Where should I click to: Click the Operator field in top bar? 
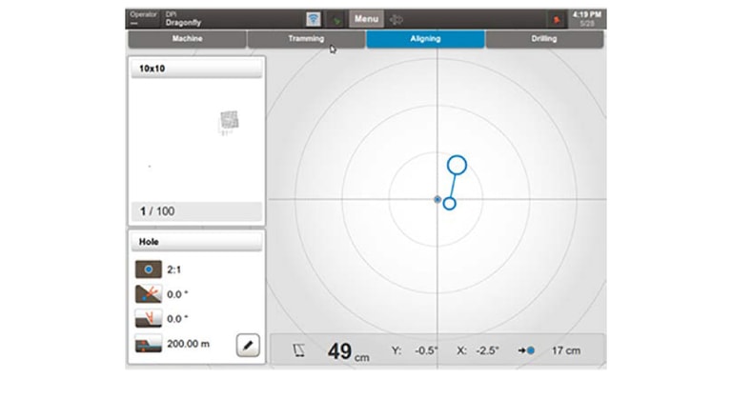[143, 19]
